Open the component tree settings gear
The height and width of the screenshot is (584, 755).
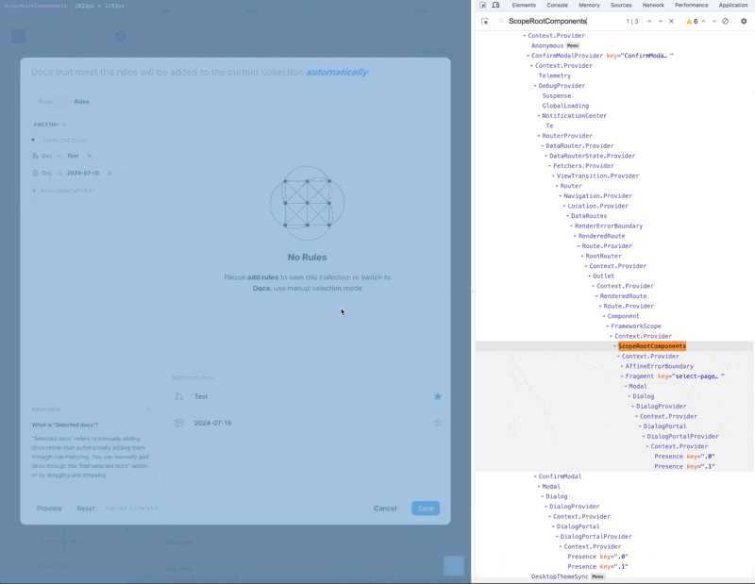[x=744, y=21]
